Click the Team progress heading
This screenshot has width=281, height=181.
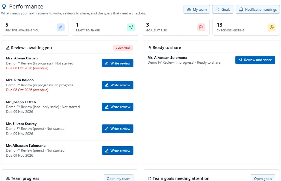pyautogui.click(x=25, y=178)
